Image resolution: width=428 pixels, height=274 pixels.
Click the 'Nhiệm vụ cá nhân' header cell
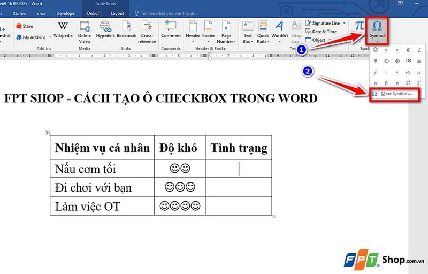pos(102,148)
